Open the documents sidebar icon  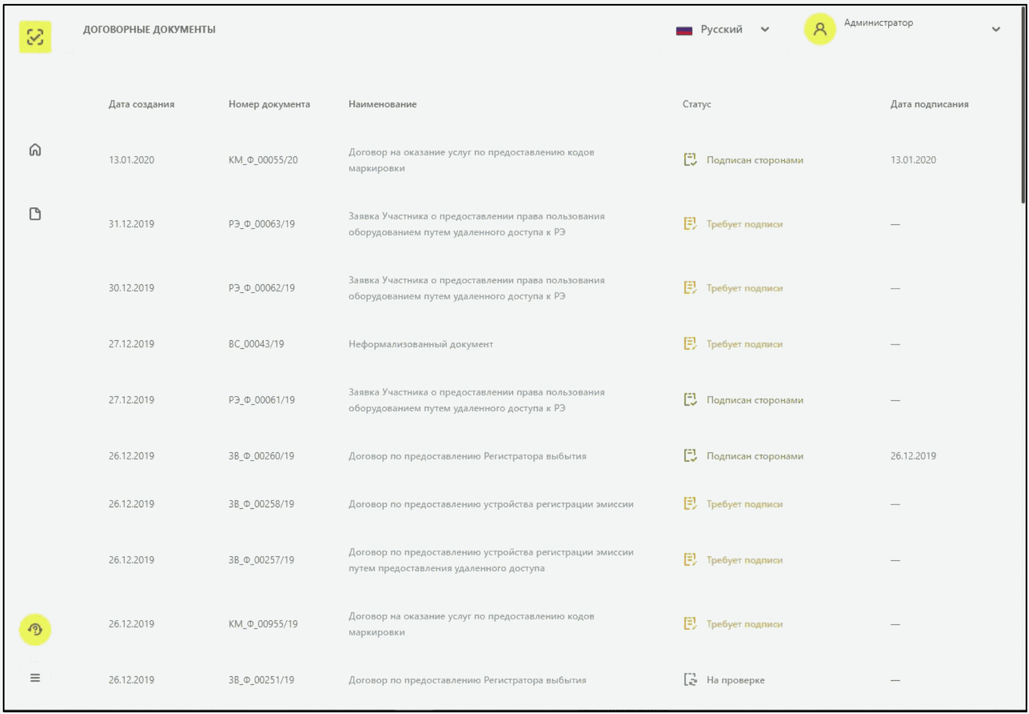(x=35, y=214)
